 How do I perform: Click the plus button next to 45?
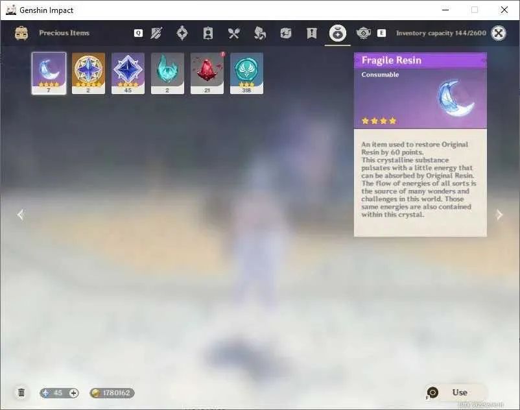(x=74, y=393)
